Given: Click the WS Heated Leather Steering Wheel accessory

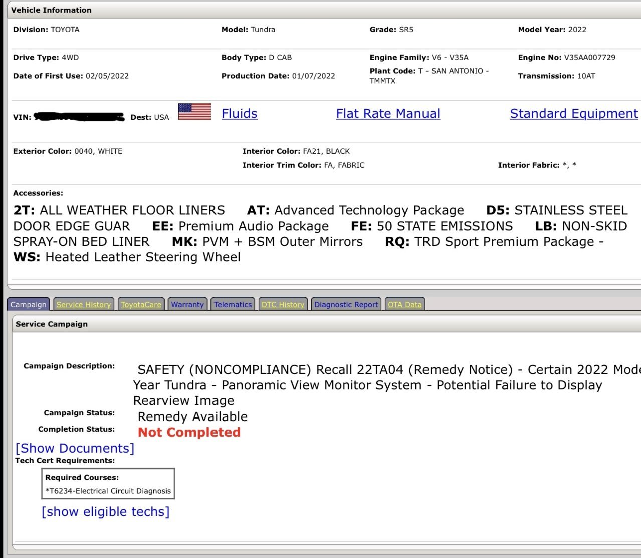Looking at the screenshot, I should click(127, 257).
